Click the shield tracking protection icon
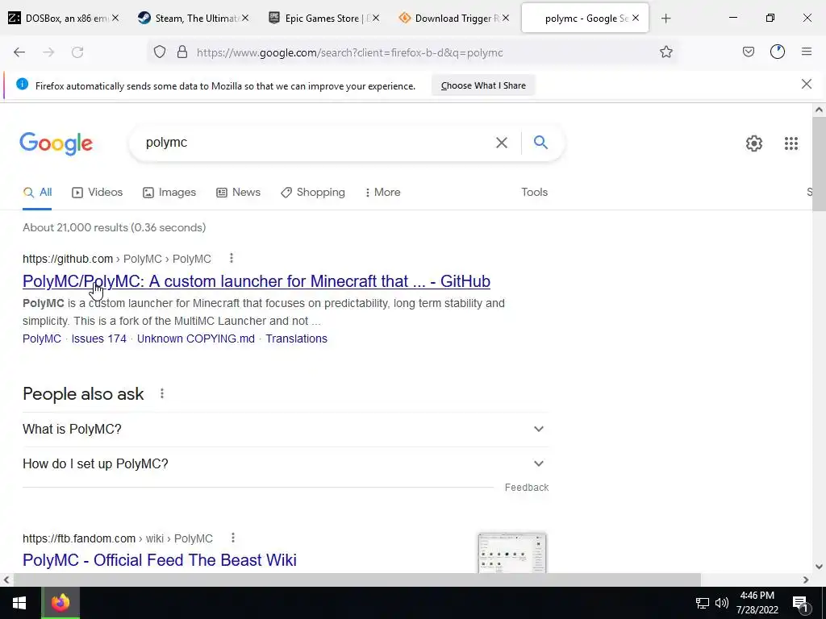 click(160, 52)
